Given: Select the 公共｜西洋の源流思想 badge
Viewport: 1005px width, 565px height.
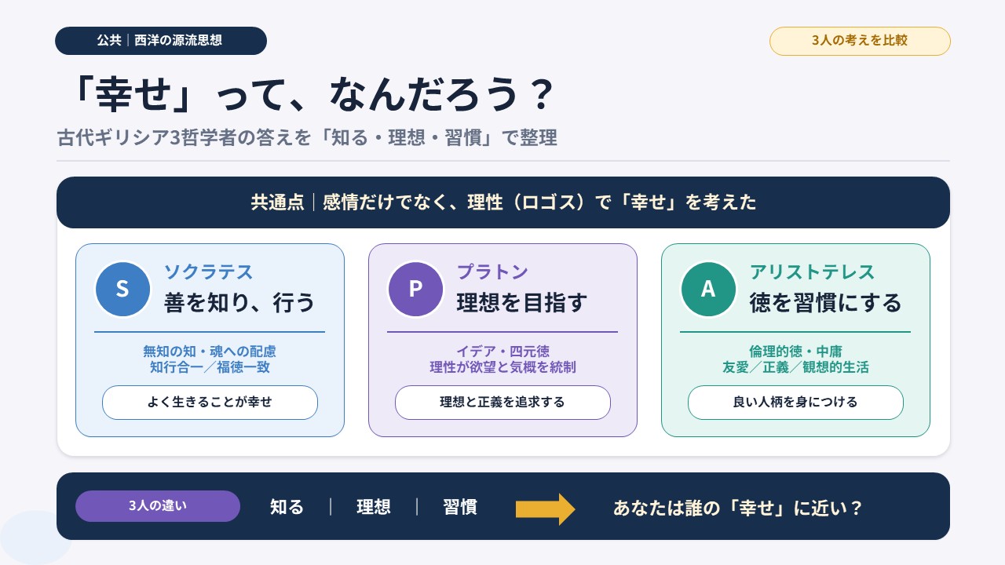Looking at the screenshot, I should (x=161, y=41).
